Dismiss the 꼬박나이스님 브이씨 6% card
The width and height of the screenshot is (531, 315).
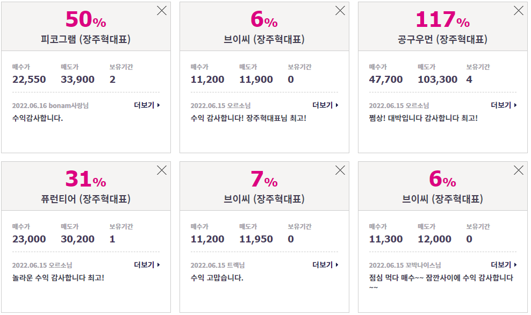(x=519, y=170)
